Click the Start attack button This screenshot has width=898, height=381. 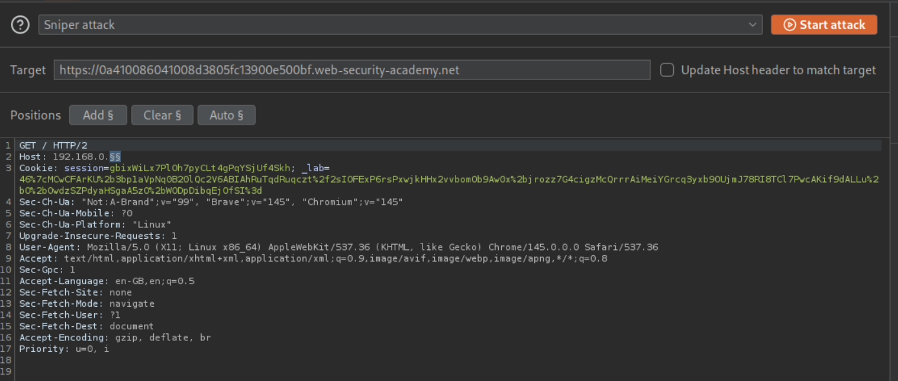(824, 25)
